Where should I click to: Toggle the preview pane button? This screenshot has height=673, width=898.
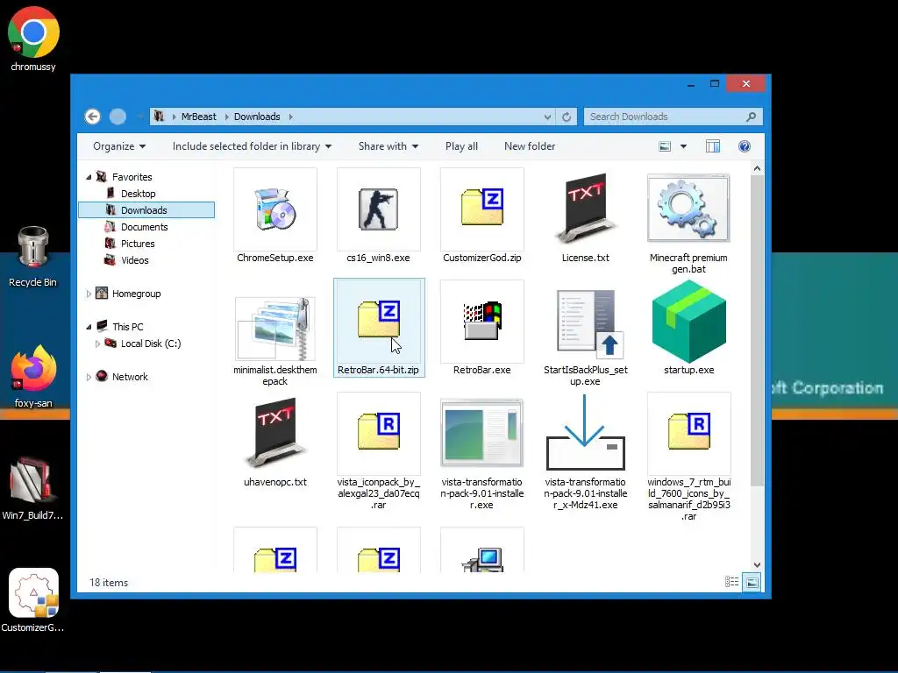tap(712, 146)
